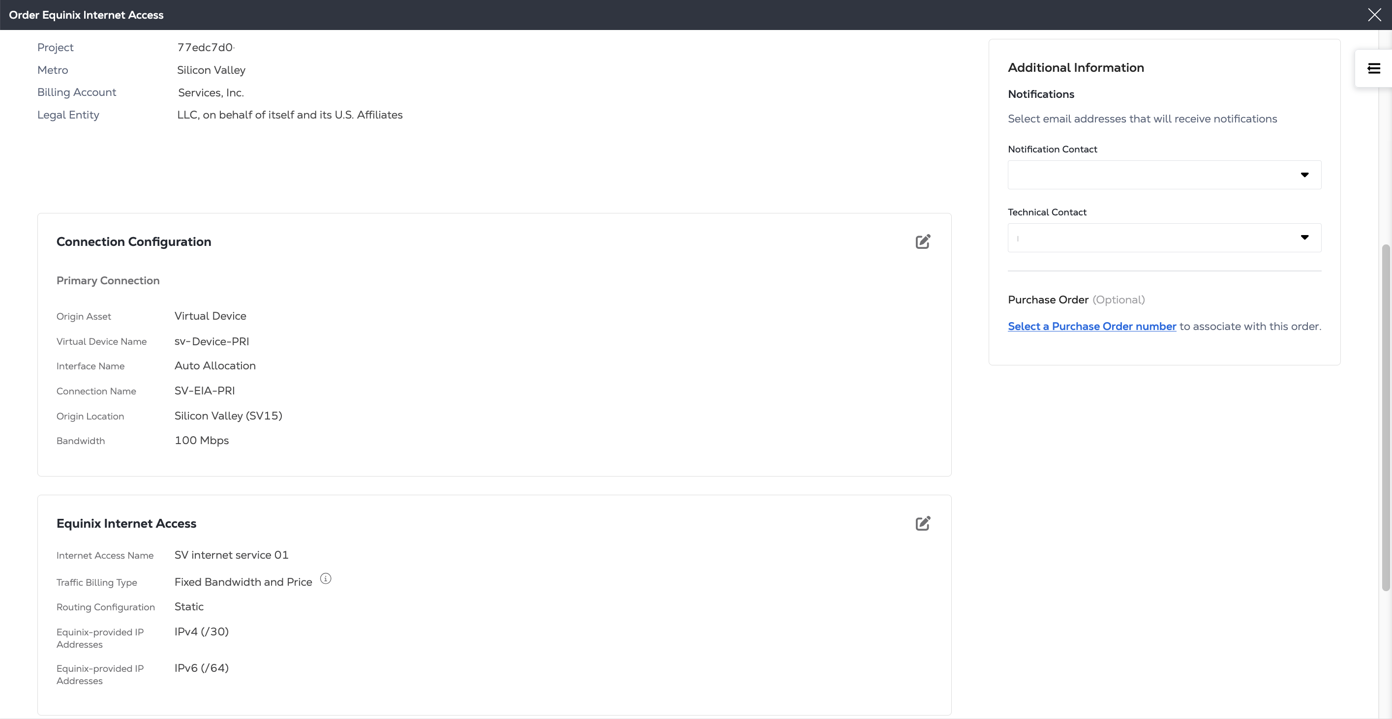Edit the Connection Configuration section
The image size is (1392, 719).
(922, 241)
